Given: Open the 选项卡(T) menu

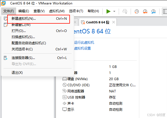Looking at the screenshot, I should pyautogui.click(x=76, y=11).
